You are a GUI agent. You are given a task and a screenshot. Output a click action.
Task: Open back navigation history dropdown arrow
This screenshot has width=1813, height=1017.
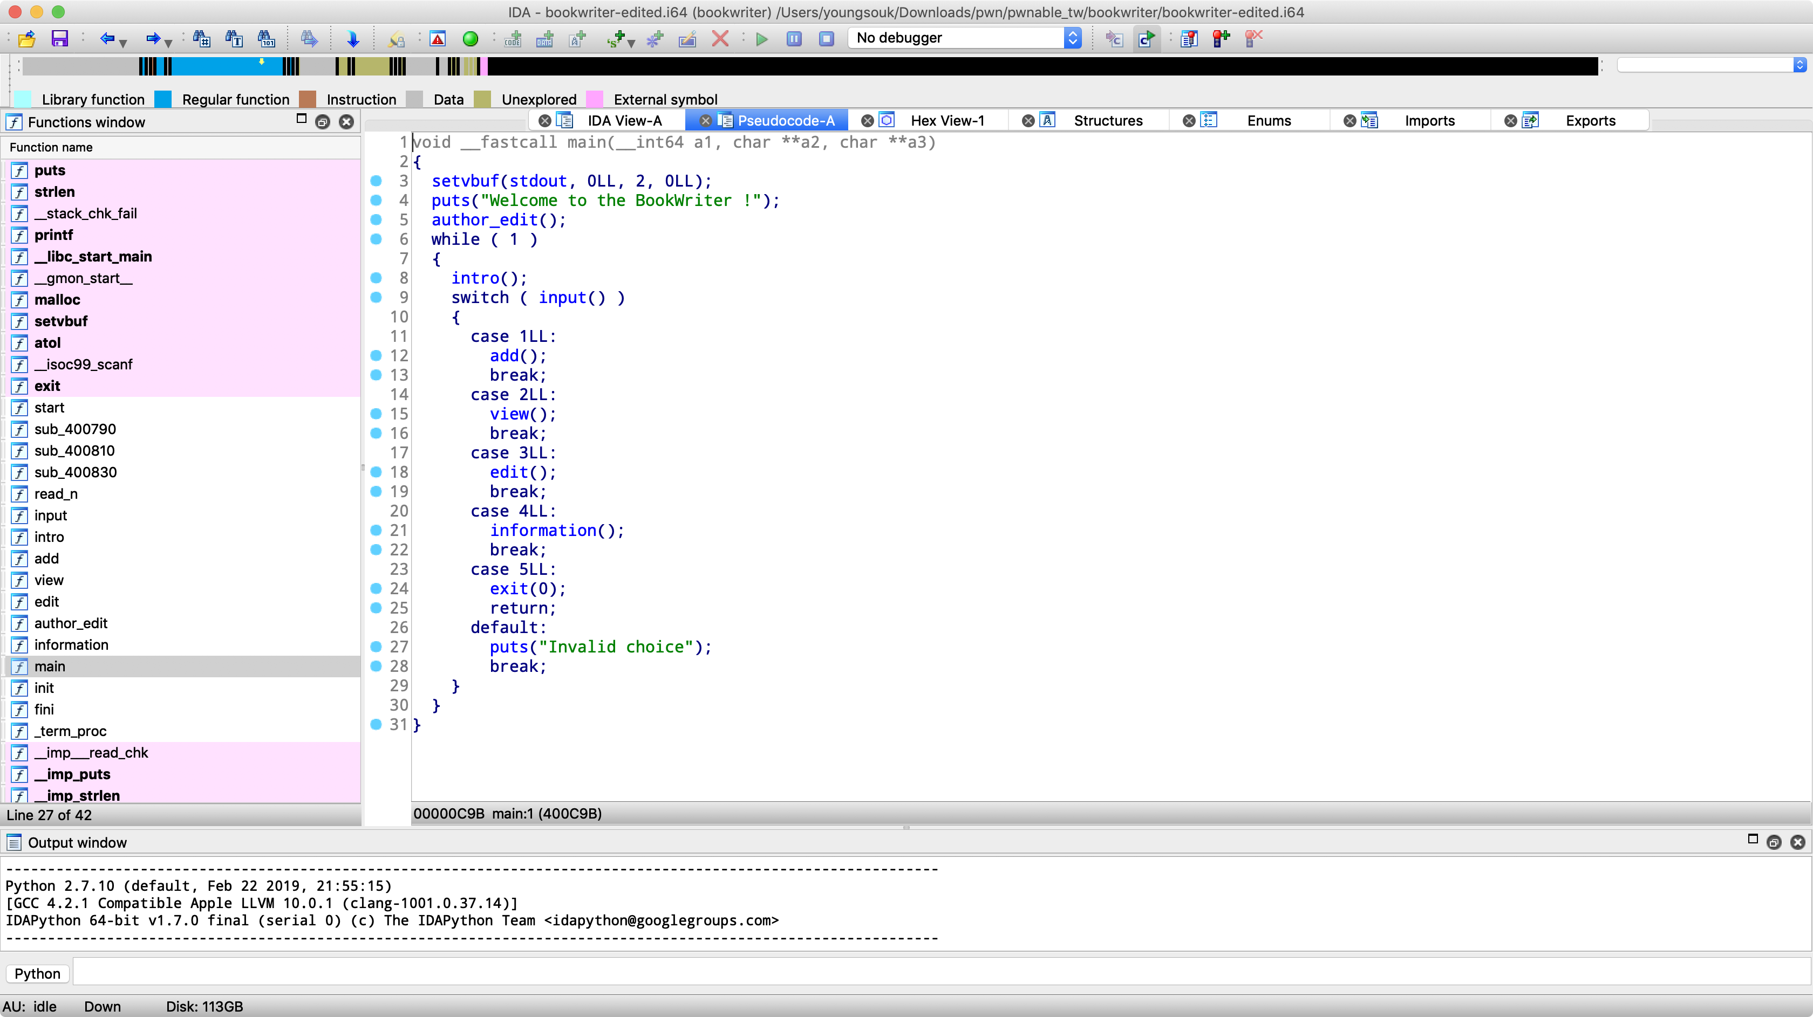click(123, 44)
